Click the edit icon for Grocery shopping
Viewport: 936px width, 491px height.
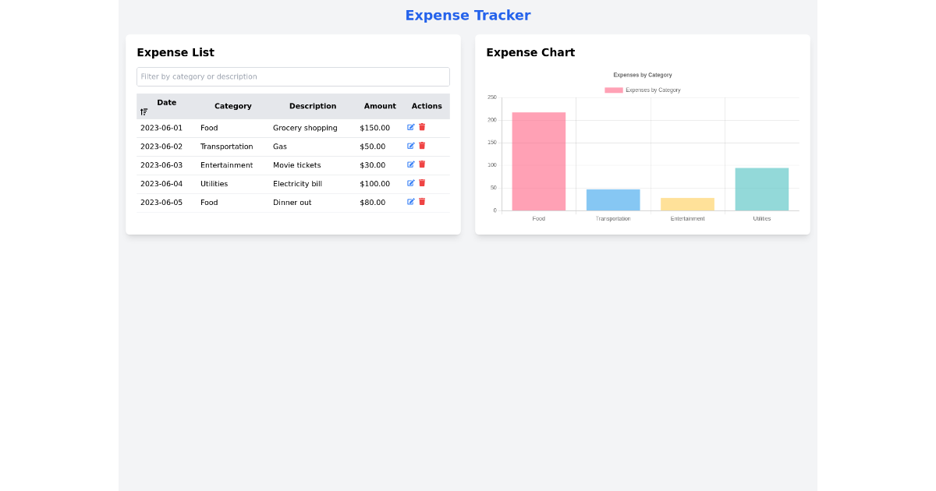point(411,126)
